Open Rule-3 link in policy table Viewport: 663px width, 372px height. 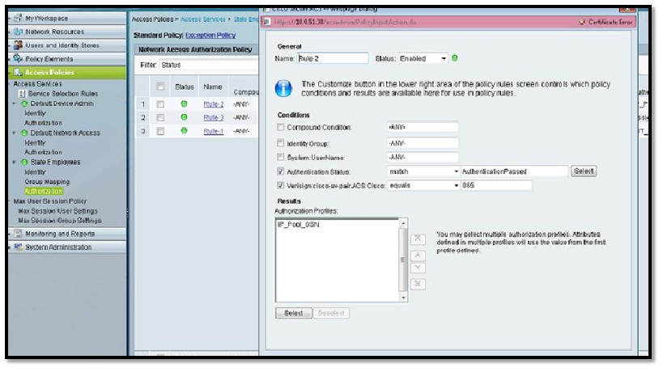coord(214,118)
